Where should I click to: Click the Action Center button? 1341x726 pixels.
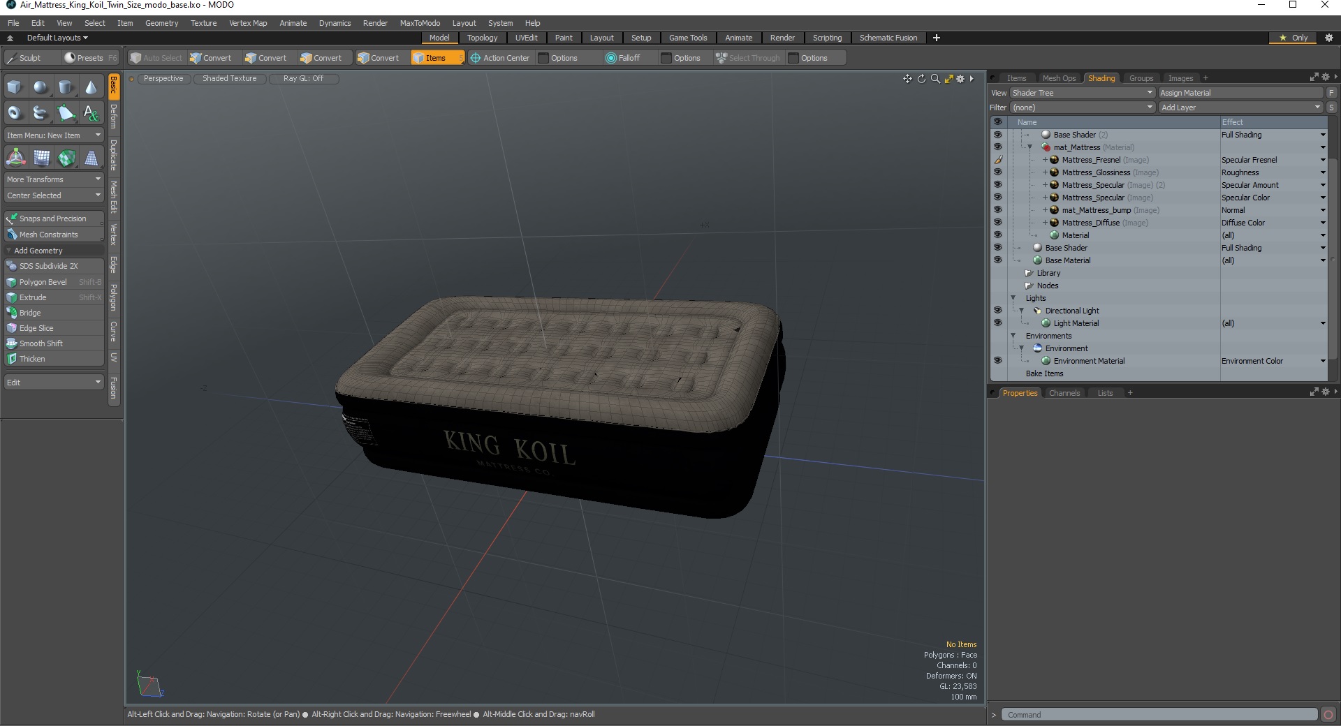point(500,58)
